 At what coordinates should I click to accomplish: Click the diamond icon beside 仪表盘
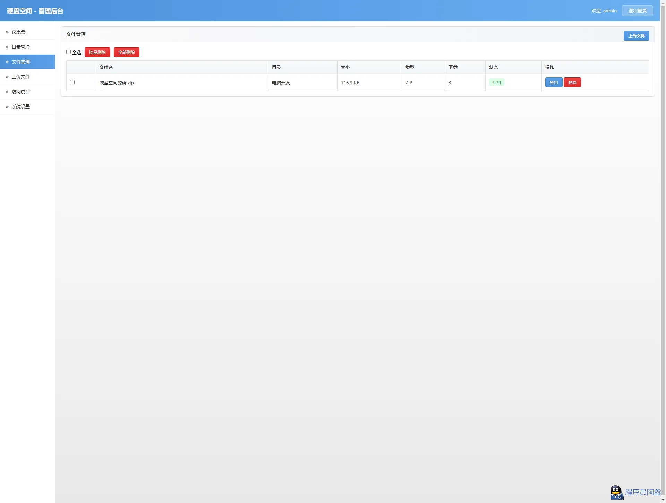[7, 32]
